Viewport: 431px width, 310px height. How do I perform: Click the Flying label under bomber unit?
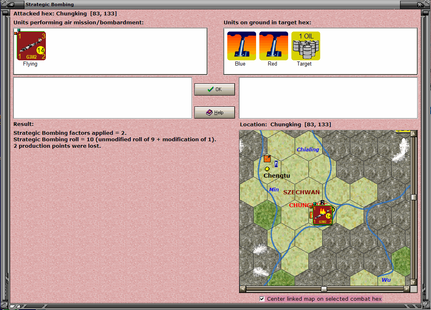30,64
